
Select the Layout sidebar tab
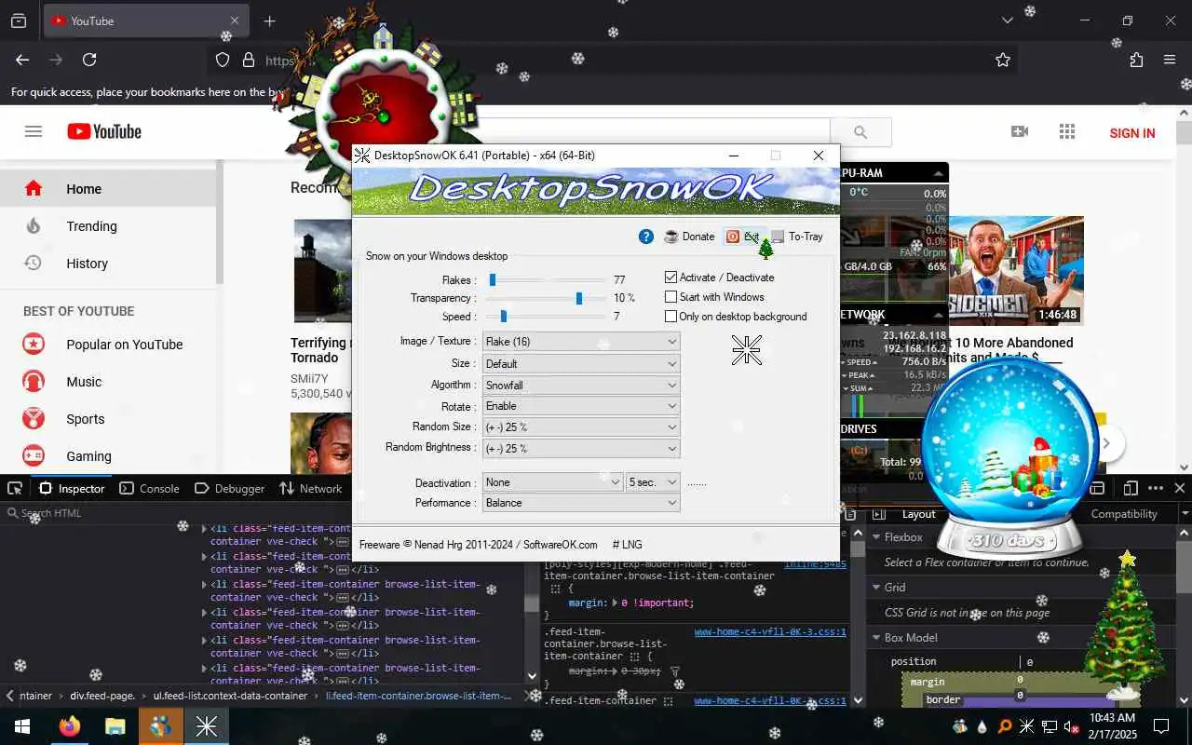tap(918, 514)
